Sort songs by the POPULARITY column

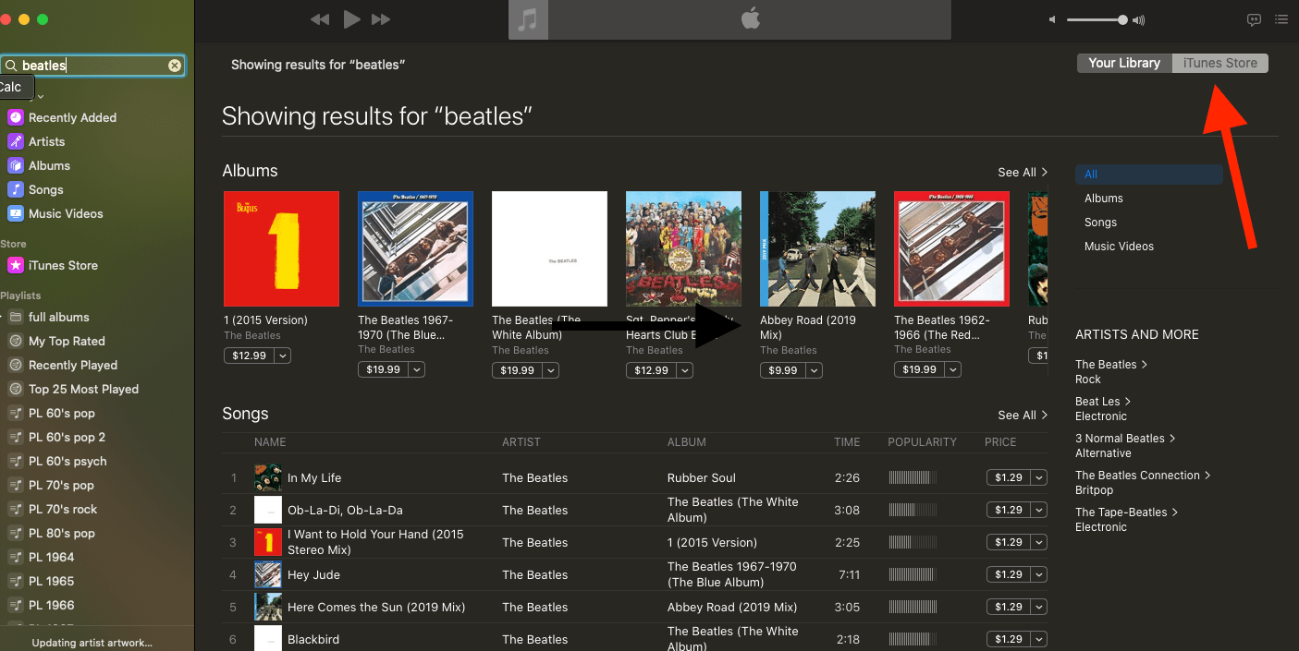pyautogui.click(x=922, y=442)
